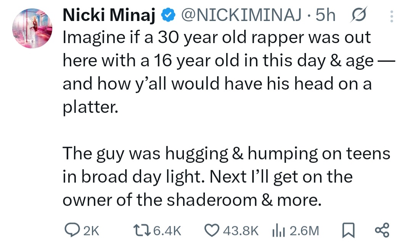Open Grok AI explanation for this post

[359, 15]
